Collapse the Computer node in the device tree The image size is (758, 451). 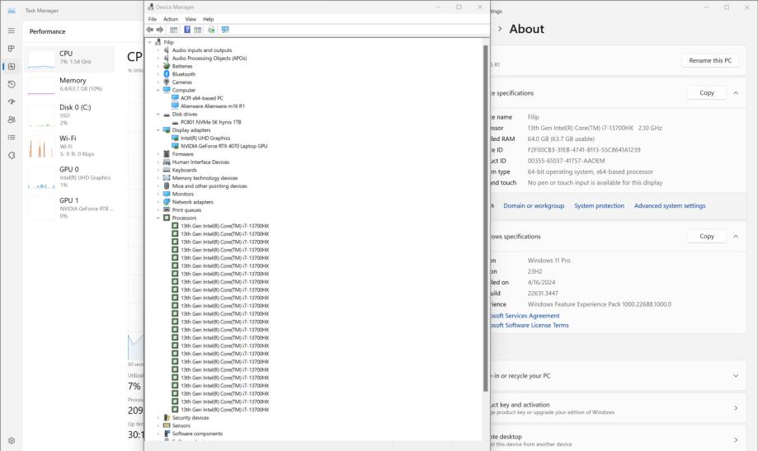(158, 90)
